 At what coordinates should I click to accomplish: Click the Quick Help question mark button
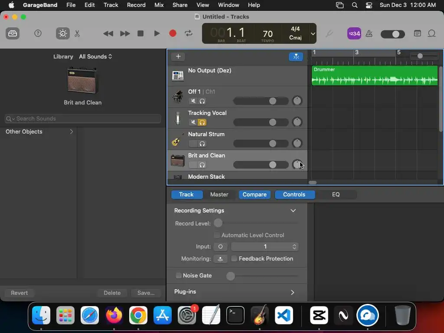pos(38,34)
